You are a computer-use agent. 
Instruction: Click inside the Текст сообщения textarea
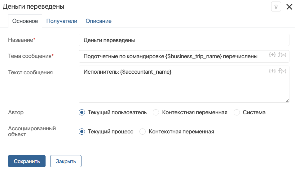[x=184, y=84]
